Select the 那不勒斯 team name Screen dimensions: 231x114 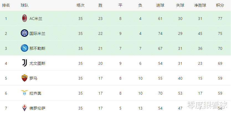tap(37, 48)
